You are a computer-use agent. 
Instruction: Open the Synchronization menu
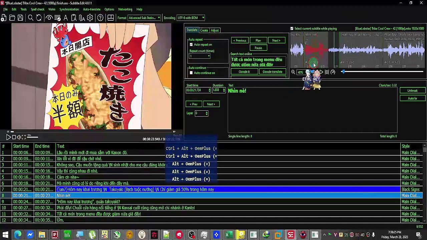[69, 9]
